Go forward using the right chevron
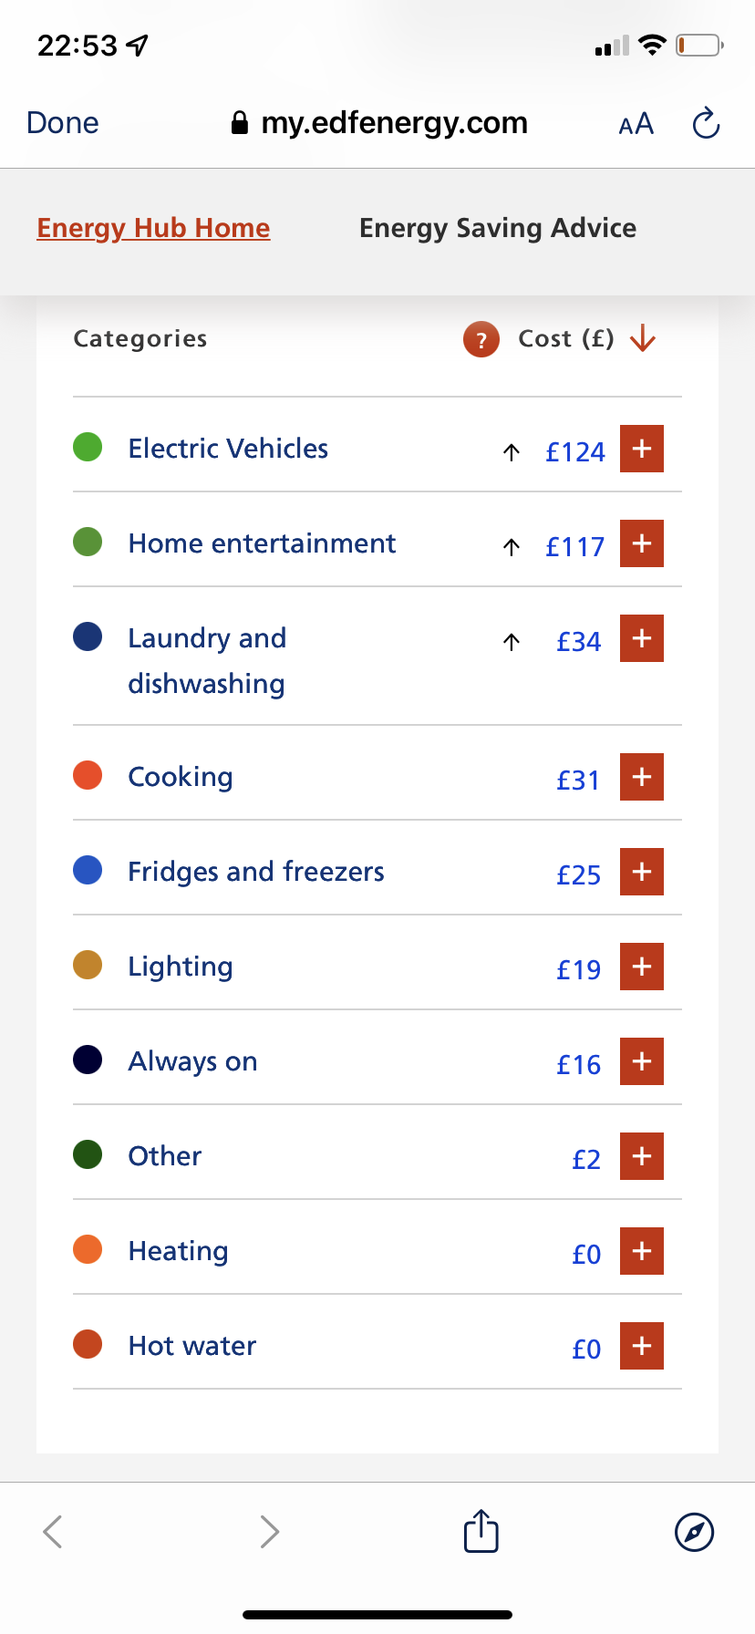The height and width of the screenshot is (1634, 755). pos(269,1532)
